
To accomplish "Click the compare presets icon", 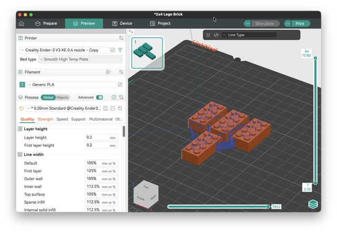I will [121, 98].
